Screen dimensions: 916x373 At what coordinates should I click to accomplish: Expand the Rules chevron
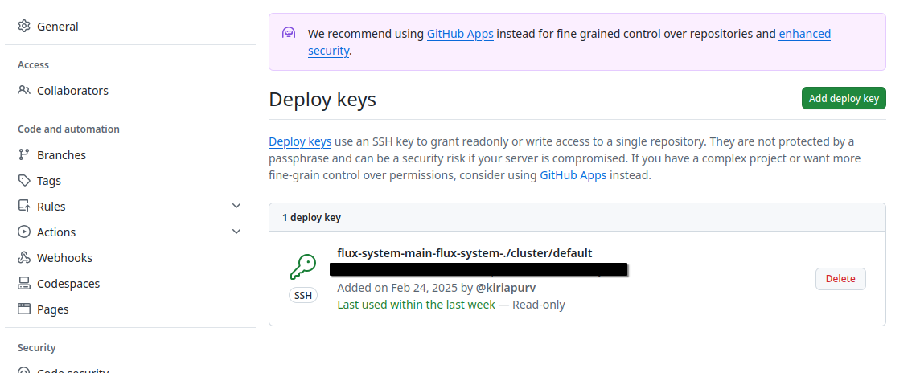pos(236,206)
